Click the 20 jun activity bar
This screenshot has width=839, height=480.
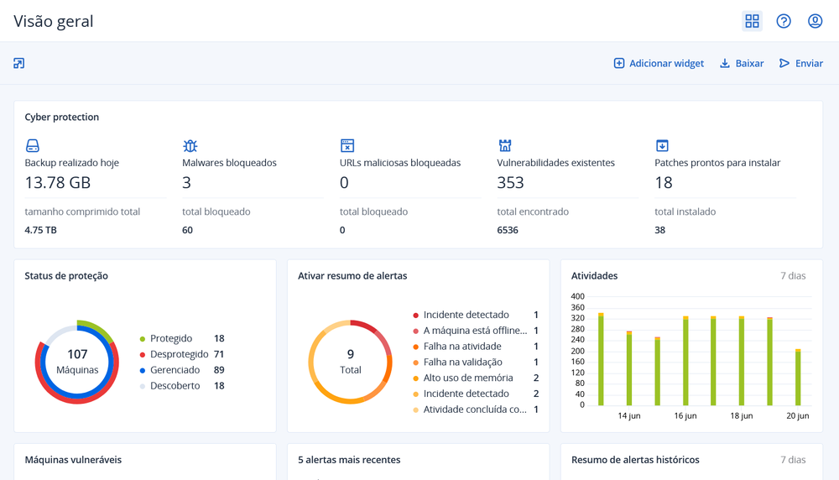798,377
